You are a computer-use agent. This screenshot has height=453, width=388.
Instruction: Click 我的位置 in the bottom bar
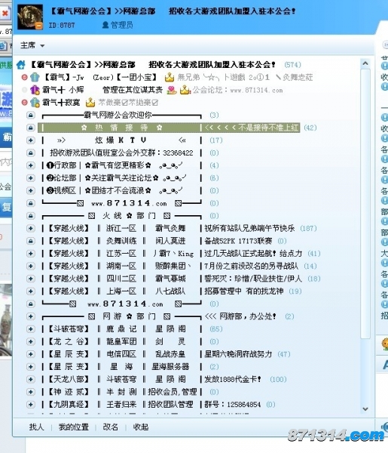tap(74, 427)
